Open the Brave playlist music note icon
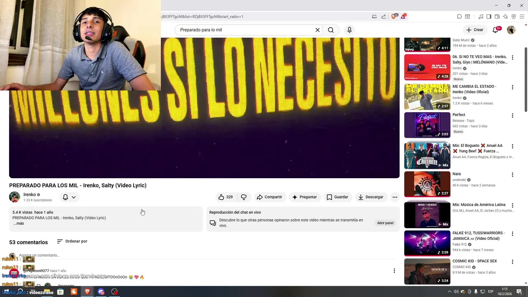 tap(481, 16)
